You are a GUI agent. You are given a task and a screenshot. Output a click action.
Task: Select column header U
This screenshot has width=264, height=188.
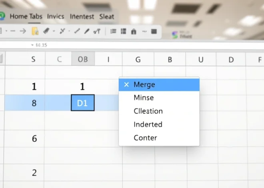[201, 60]
